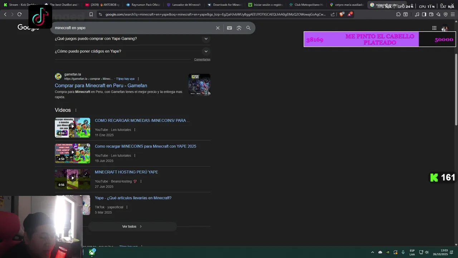The height and width of the screenshot is (258, 458).
Task: Go back using browser back arrow
Action: click(5, 14)
